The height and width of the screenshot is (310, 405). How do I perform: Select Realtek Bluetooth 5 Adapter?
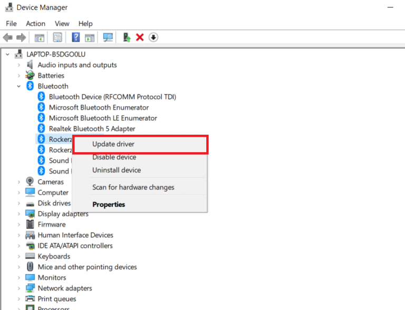[92, 129]
